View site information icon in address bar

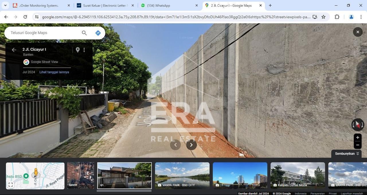(37, 17)
